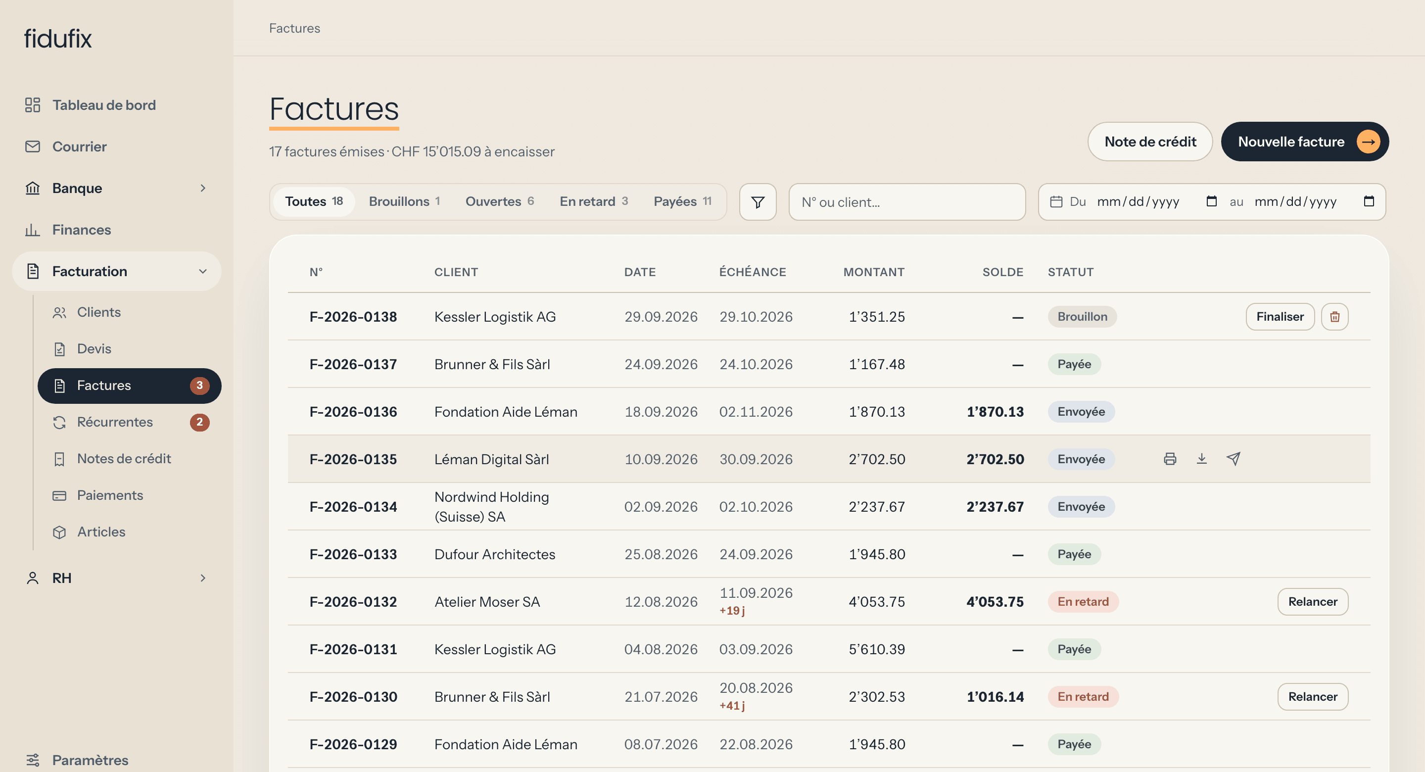
Task: Open invoice number F-2026-0136
Action: pyautogui.click(x=353, y=412)
